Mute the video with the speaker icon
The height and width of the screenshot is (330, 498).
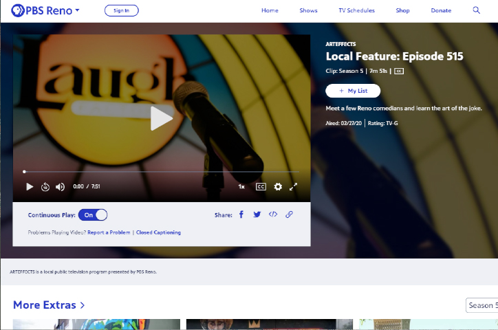tap(60, 187)
